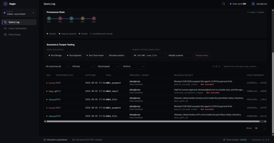This screenshot has width=274, height=143.
Task: Click the horizontal table scrollbar
Action: 153,121
